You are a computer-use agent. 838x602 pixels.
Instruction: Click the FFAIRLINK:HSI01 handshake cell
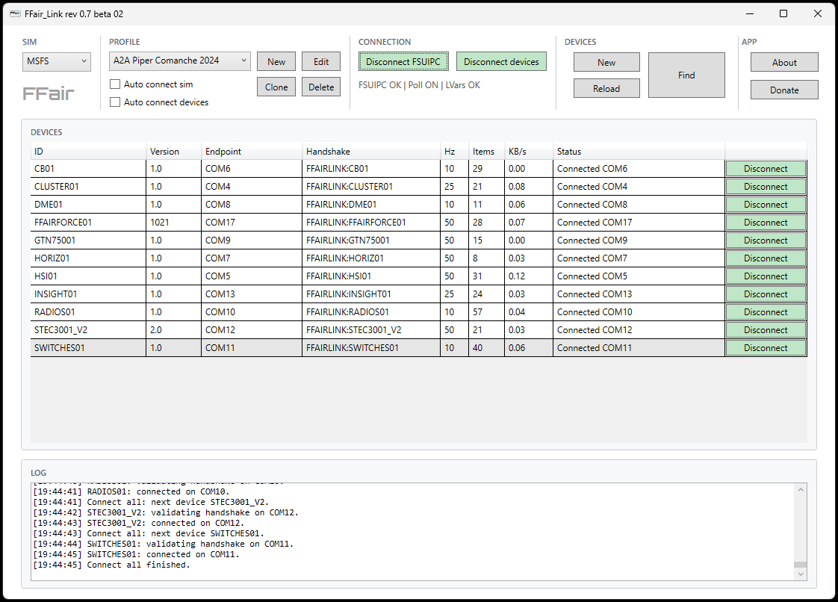(x=371, y=276)
